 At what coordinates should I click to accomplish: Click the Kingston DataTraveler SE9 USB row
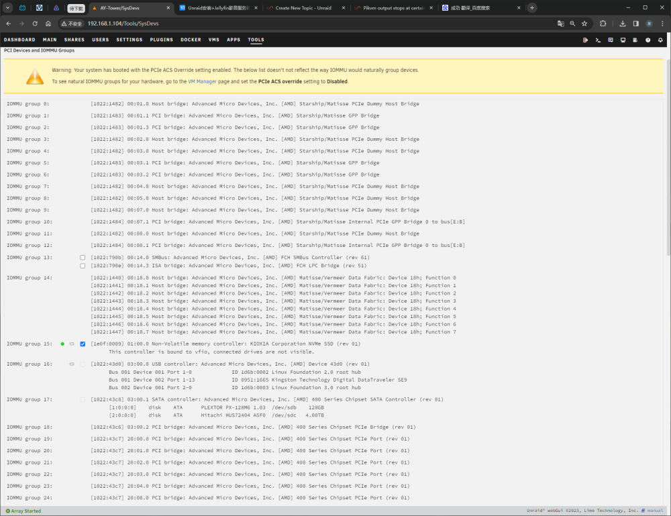tap(258, 380)
